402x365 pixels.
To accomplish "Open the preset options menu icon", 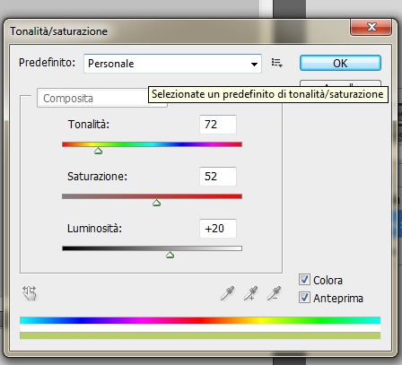I will tap(276, 63).
